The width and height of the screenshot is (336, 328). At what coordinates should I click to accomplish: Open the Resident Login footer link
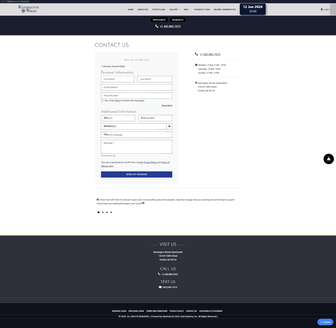(x=119, y=311)
